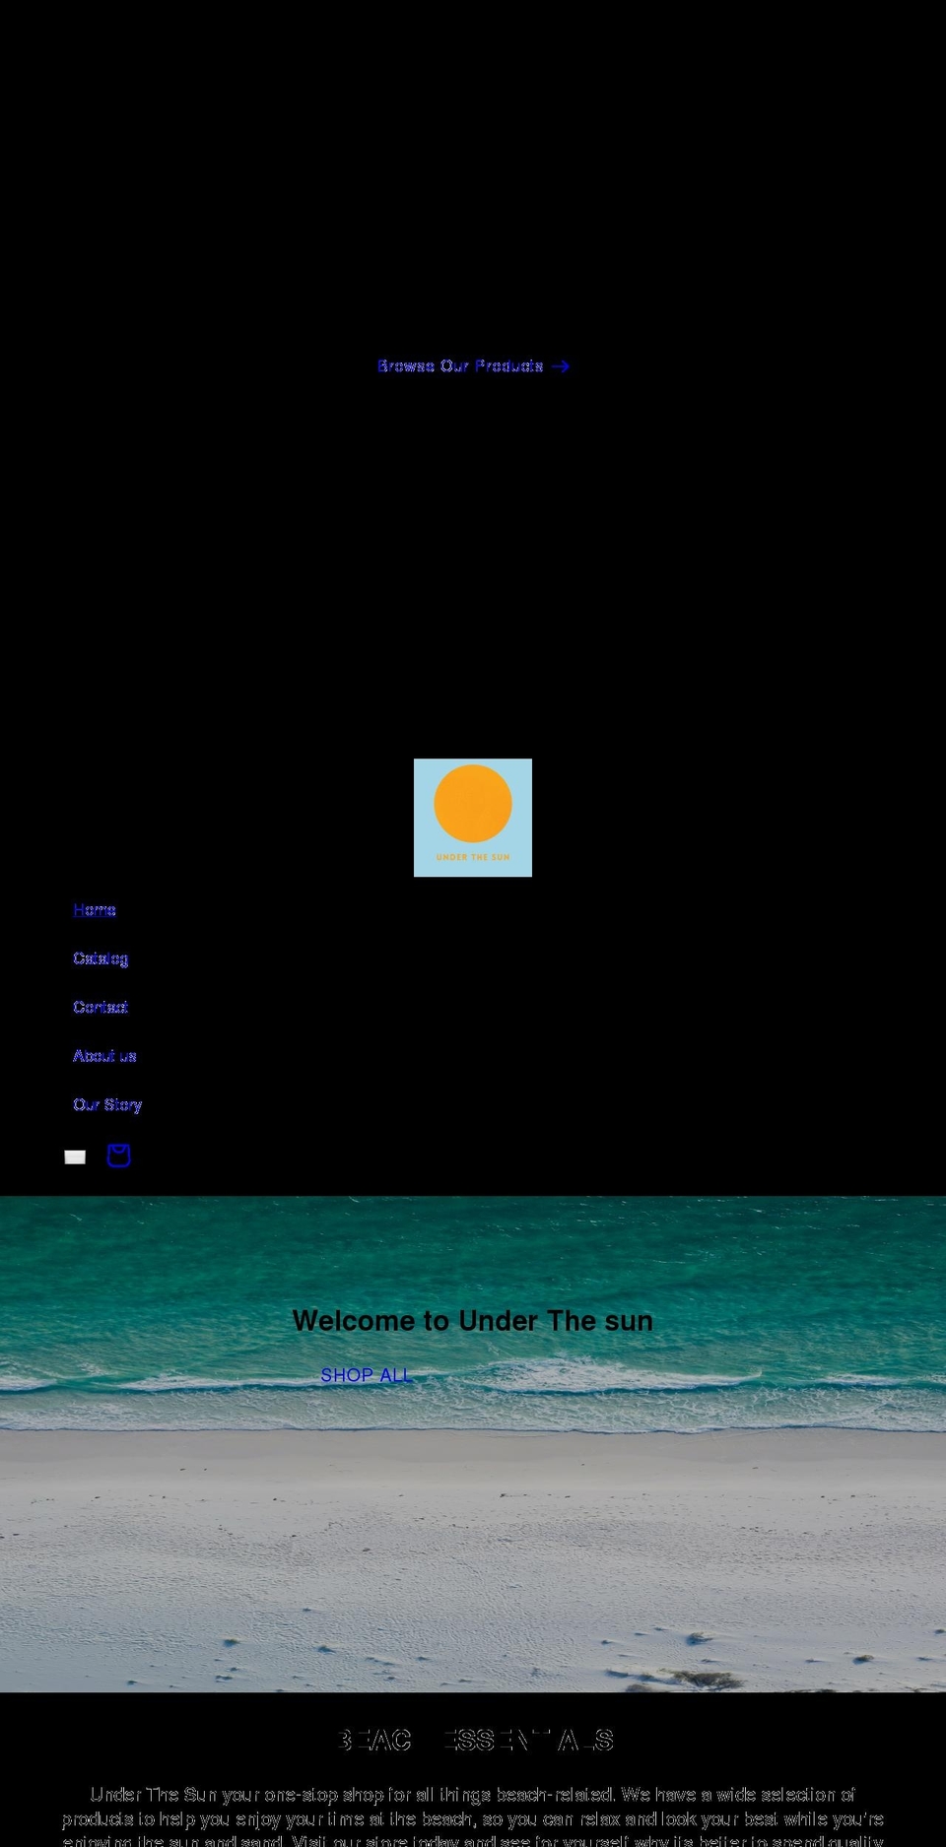Click the BEACH ESSENTIALS heading
Viewport: 946px width, 1847px height.
point(474,1741)
